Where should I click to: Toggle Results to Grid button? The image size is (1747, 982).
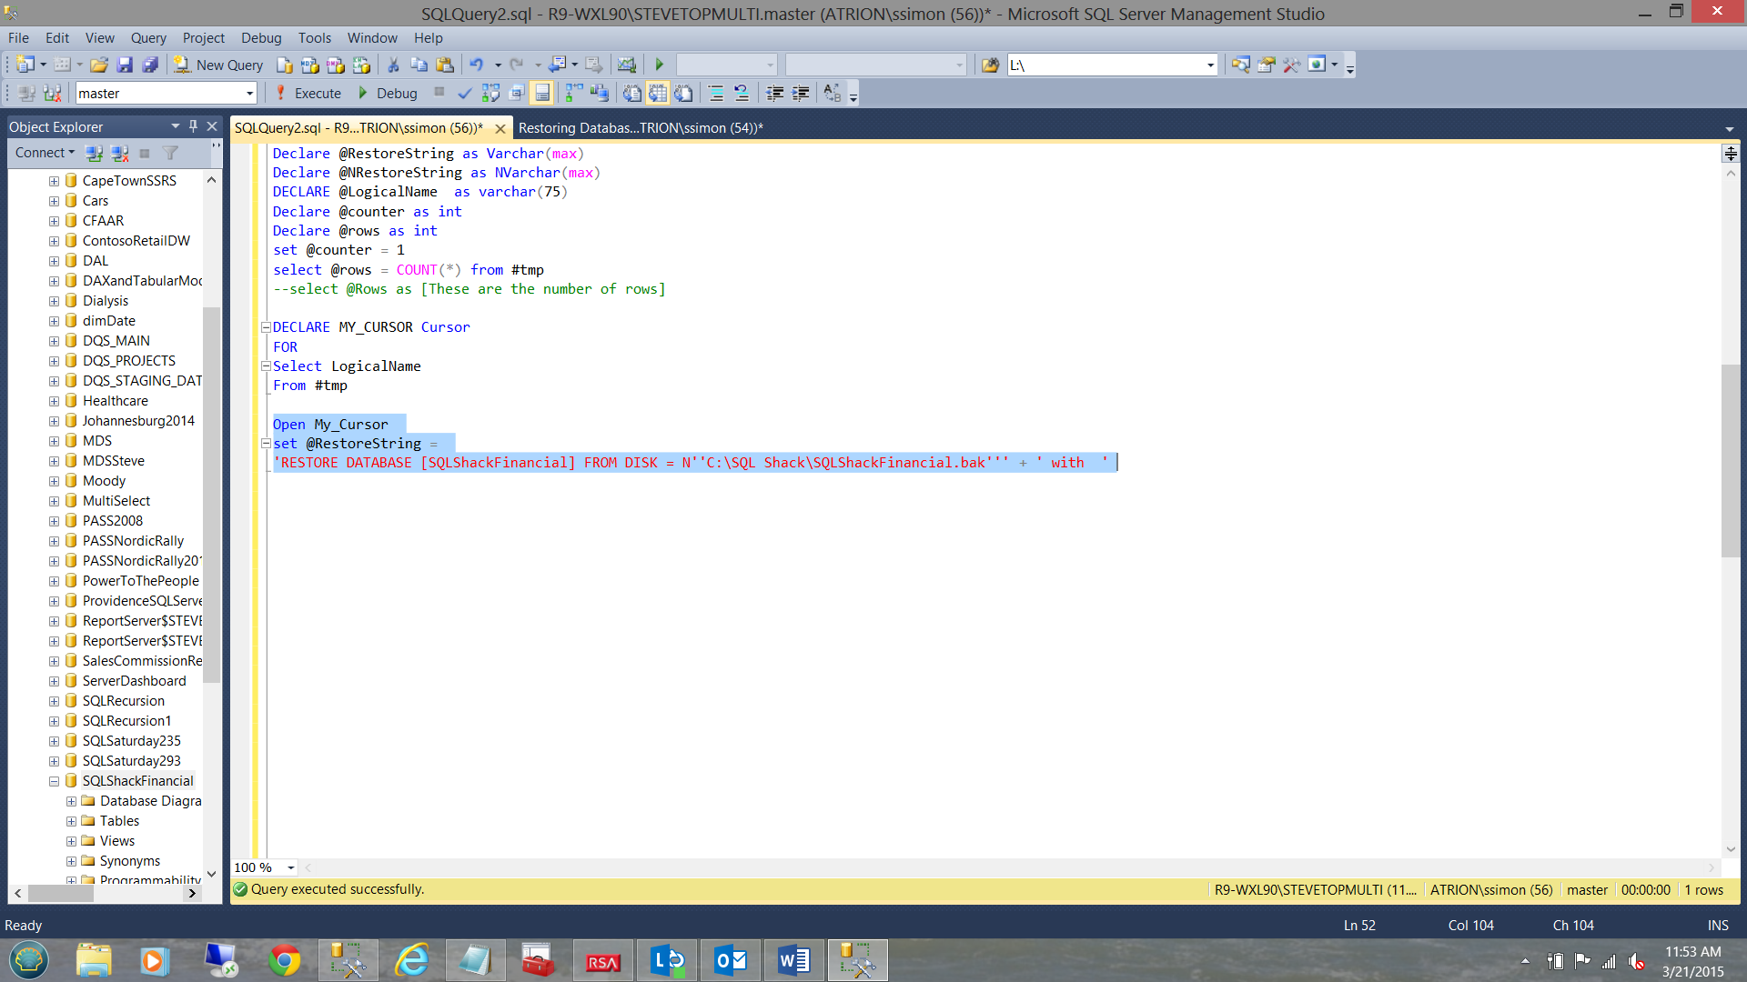click(x=658, y=94)
